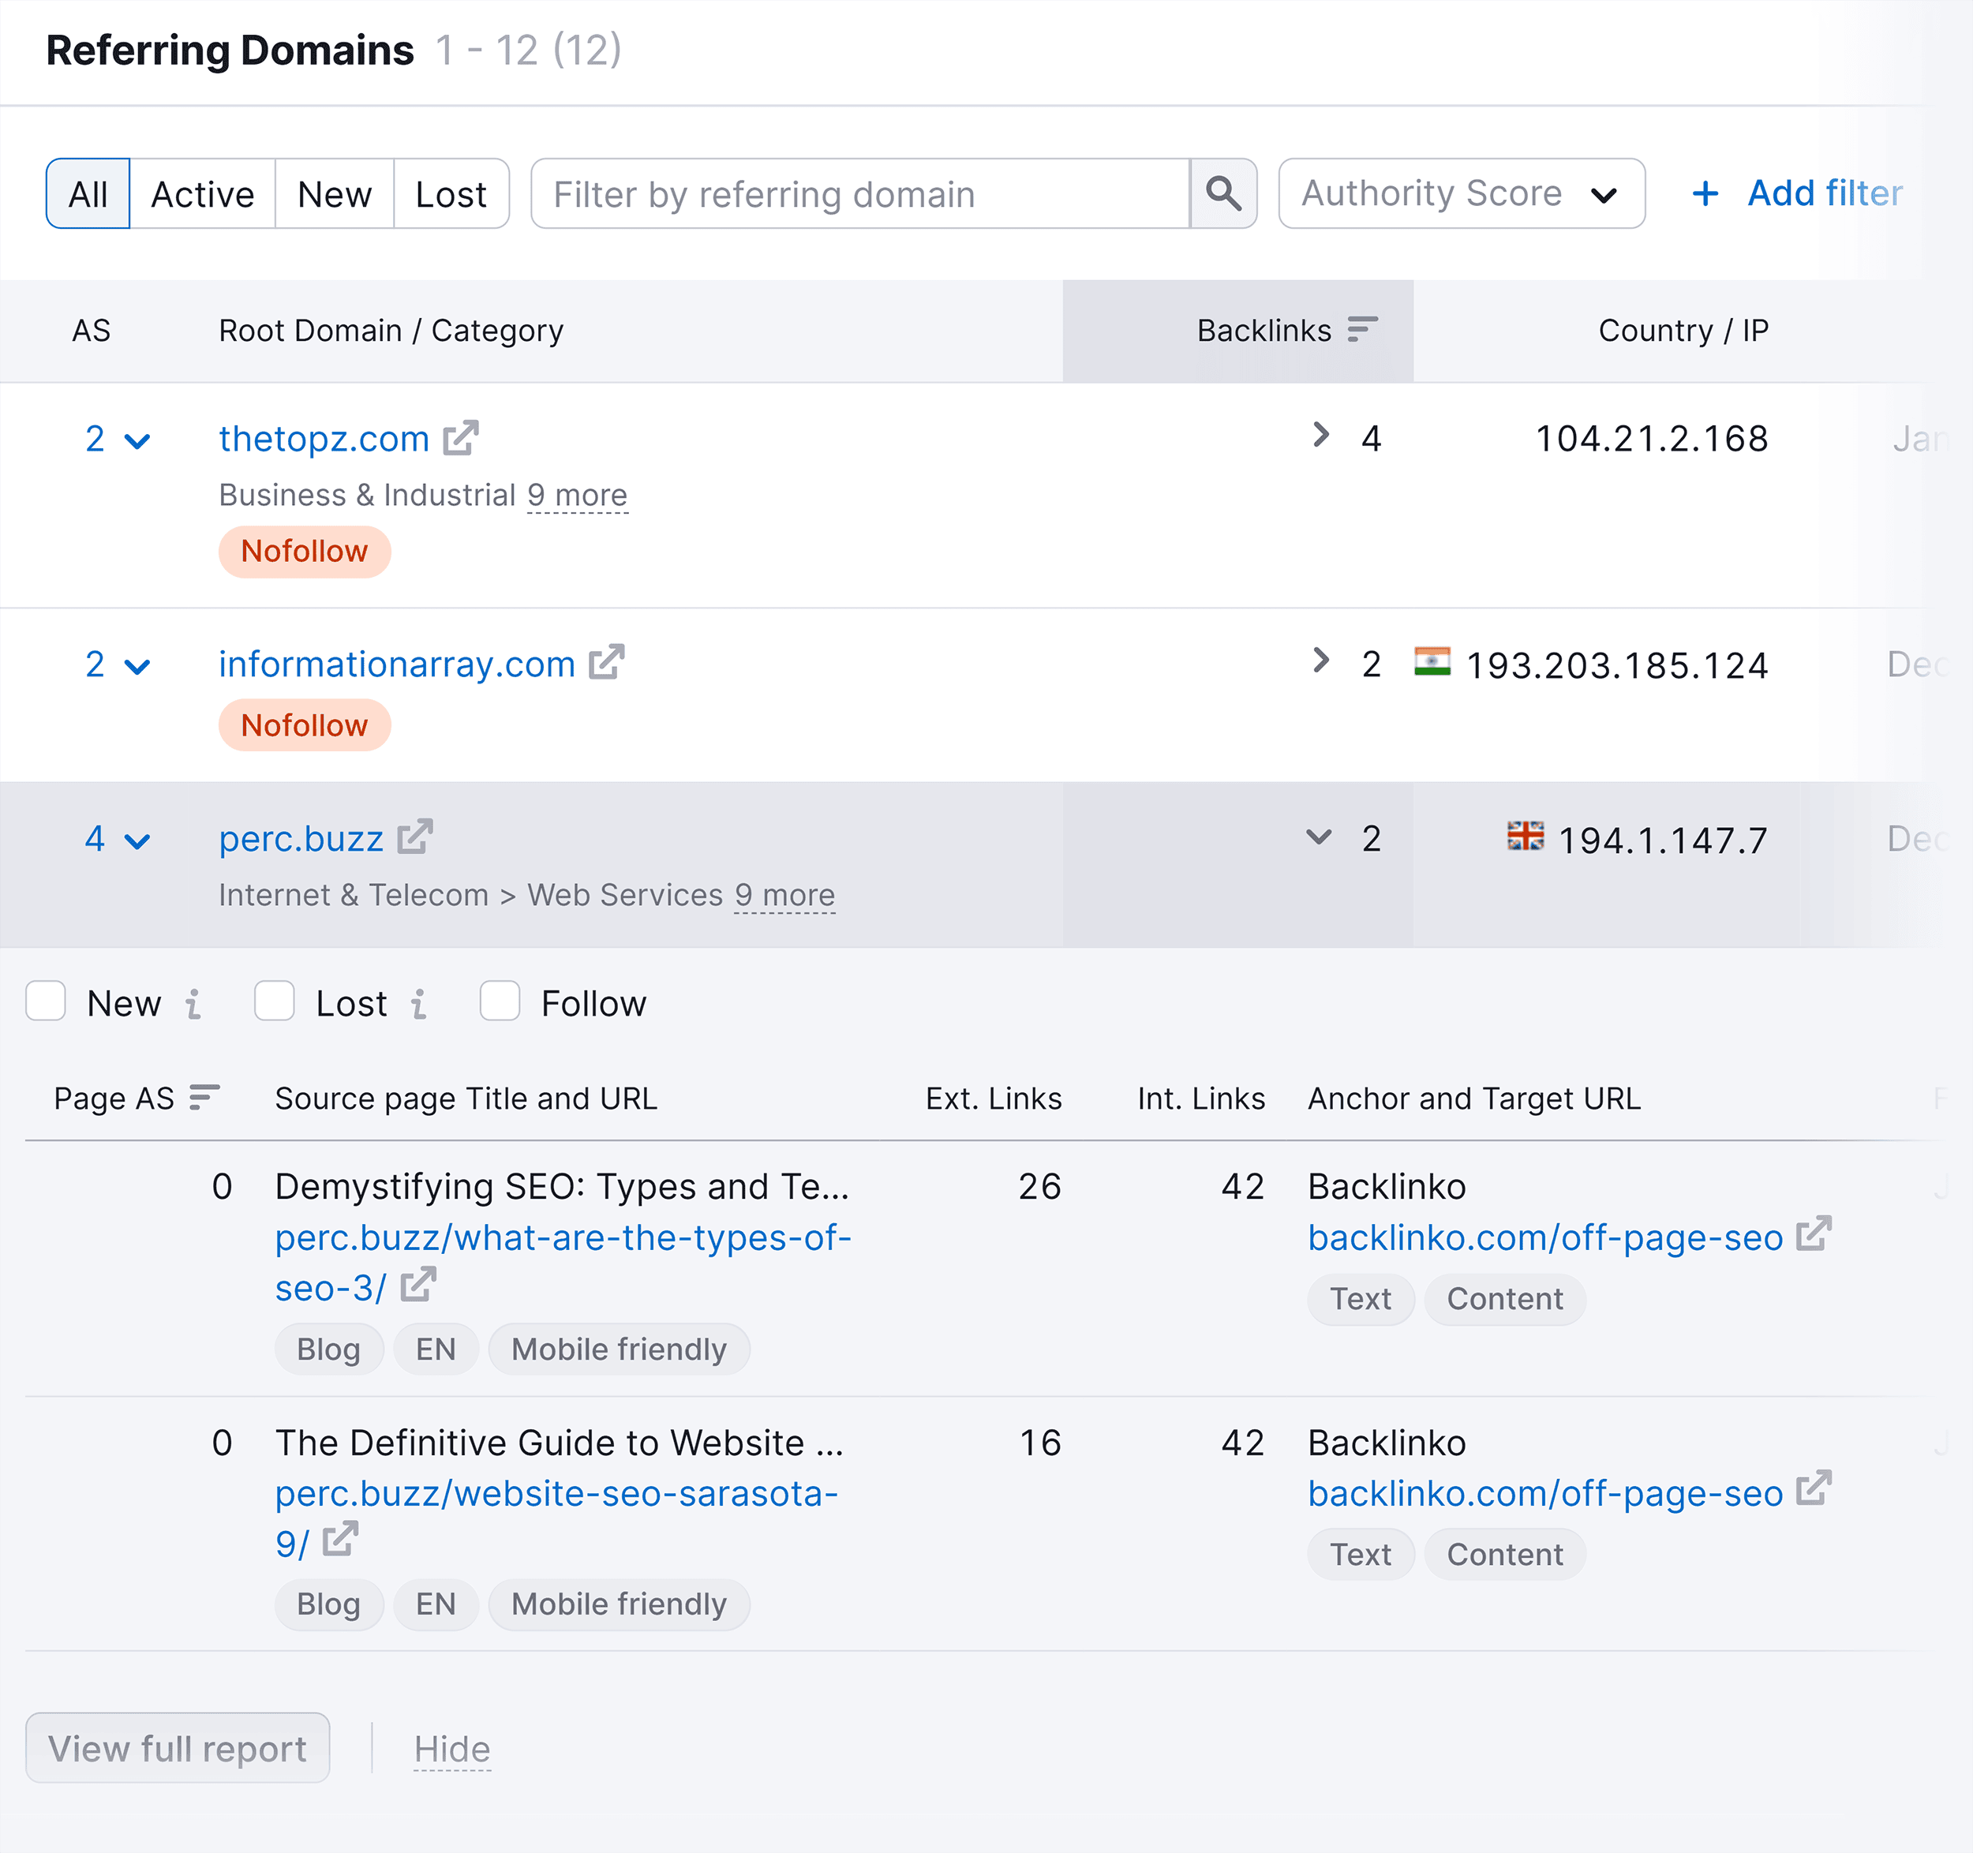Show 9 more categories for perc.buzz
The height and width of the screenshot is (1853, 1973).
click(784, 894)
